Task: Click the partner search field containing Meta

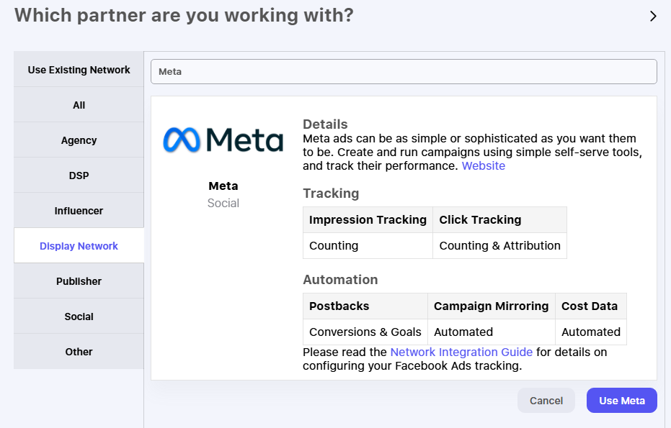Action: click(x=404, y=71)
